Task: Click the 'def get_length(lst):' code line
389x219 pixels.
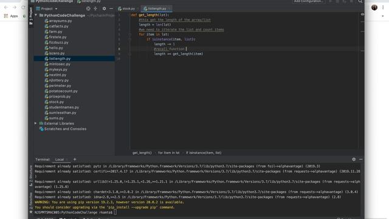Action: [x=150, y=15]
